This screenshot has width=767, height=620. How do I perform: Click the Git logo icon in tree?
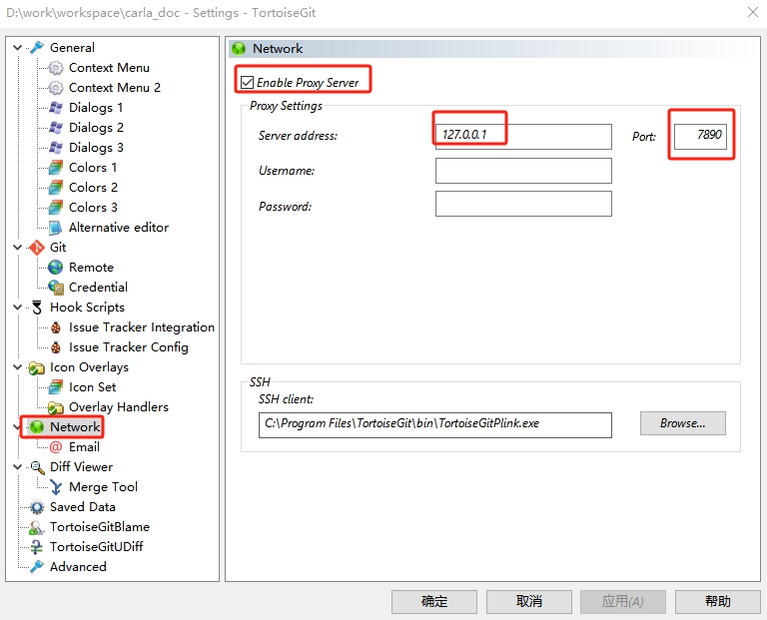pos(37,248)
